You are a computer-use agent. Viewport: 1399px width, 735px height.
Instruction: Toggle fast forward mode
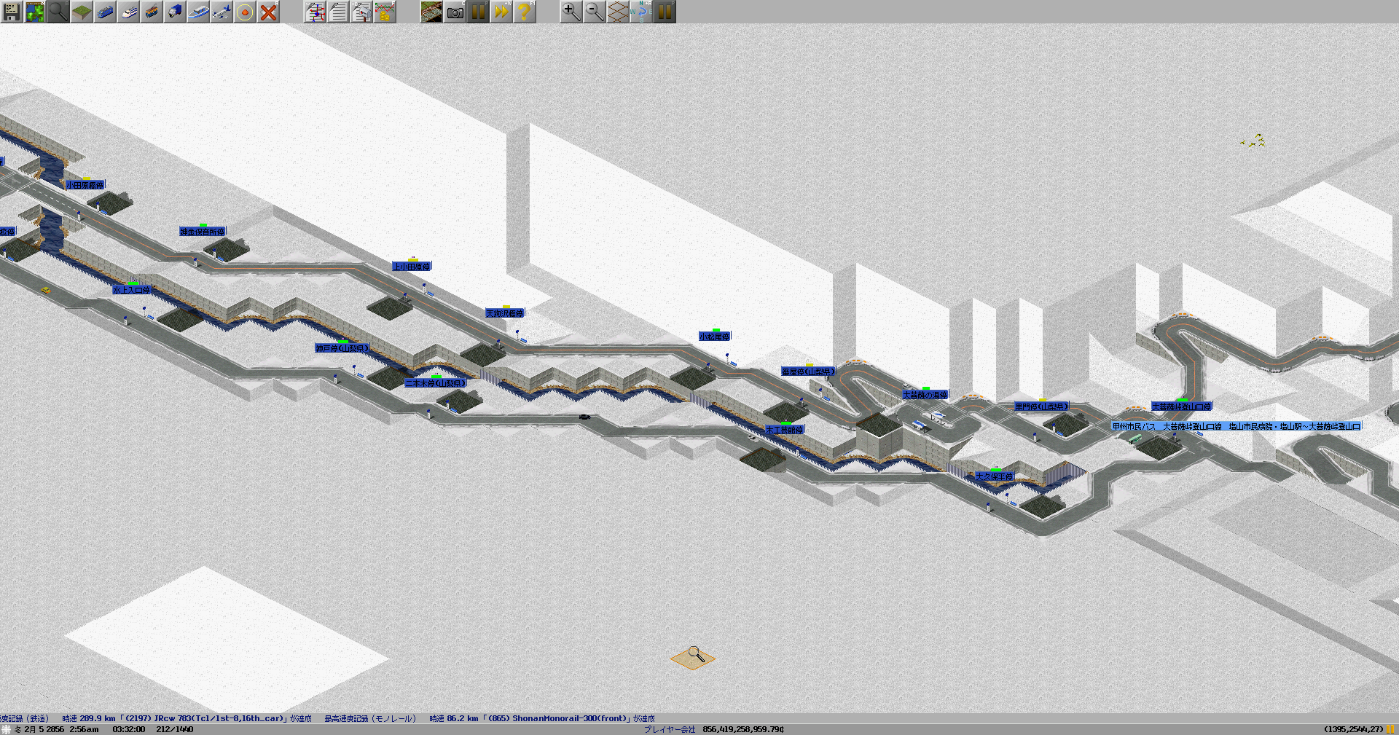[x=501, y=12]
